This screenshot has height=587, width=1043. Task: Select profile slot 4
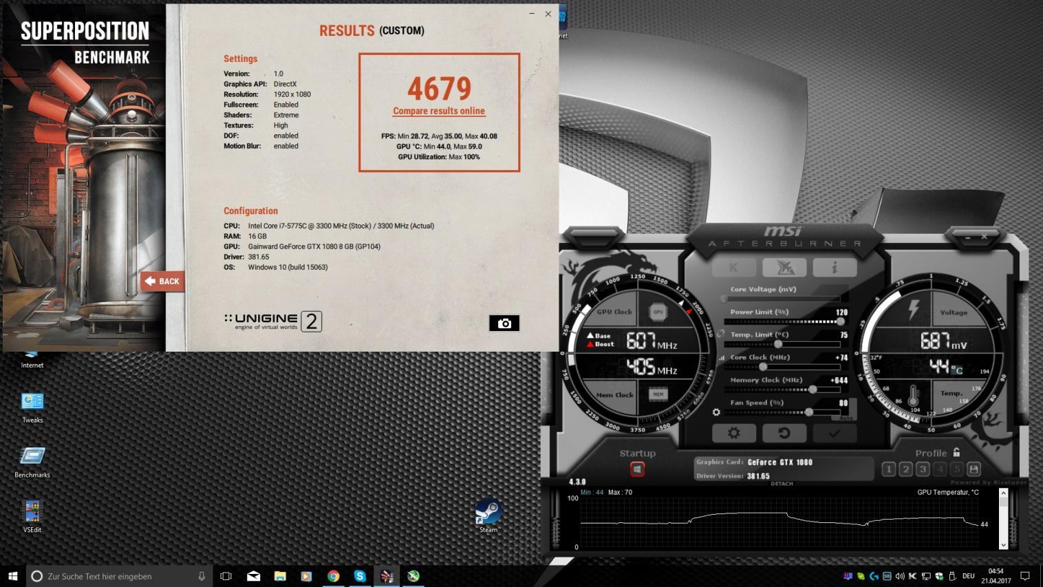(940, 469)
